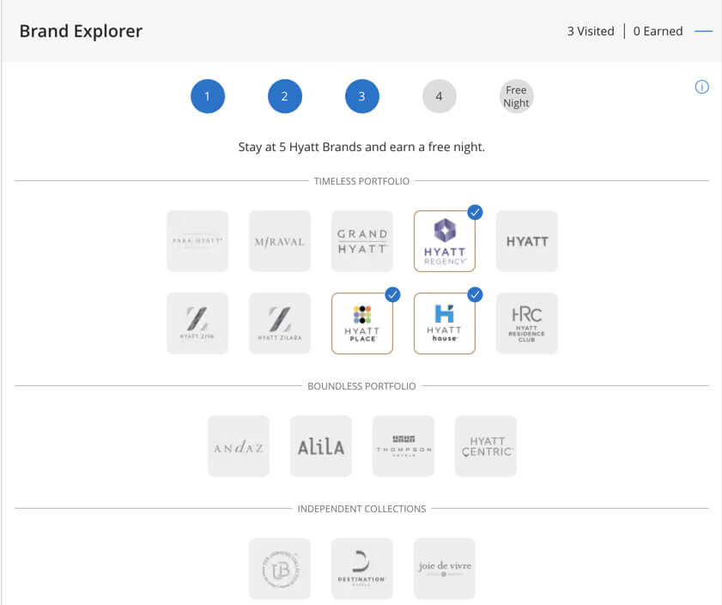Click the Hyatt Centric brand tile
The image size is (722, 605).
pyautogui.click(x=486, y=446)
